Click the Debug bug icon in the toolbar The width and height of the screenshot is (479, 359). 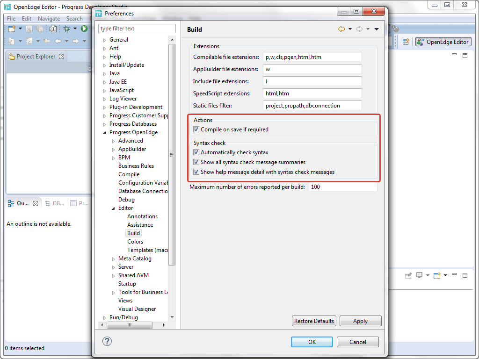pos(66,29)
